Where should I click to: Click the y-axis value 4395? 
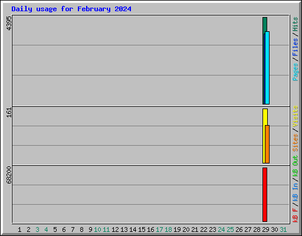click(x=9, y=23)
